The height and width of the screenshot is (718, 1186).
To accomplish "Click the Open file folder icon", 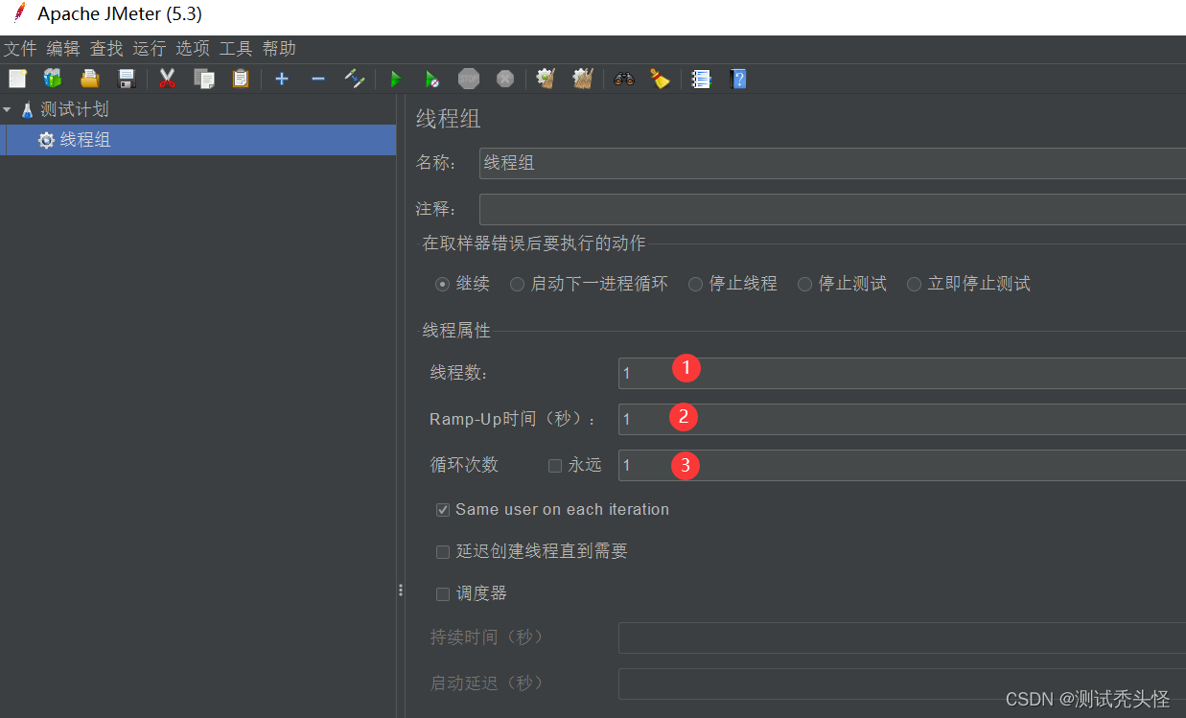I will pyautogui.click(x=89, y=79).
